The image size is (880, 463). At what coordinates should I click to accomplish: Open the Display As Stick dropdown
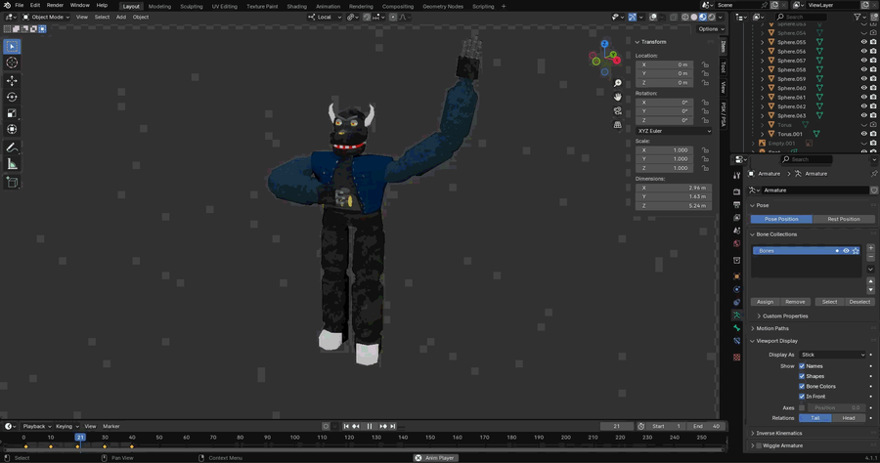(x=833, y=355)
